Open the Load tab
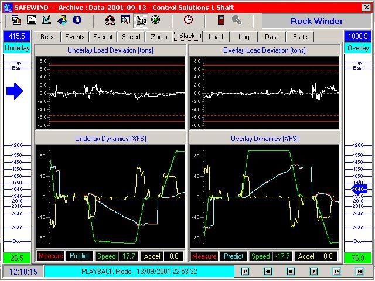The width and height of the screenshot is (375, 281). pos(216,37)
